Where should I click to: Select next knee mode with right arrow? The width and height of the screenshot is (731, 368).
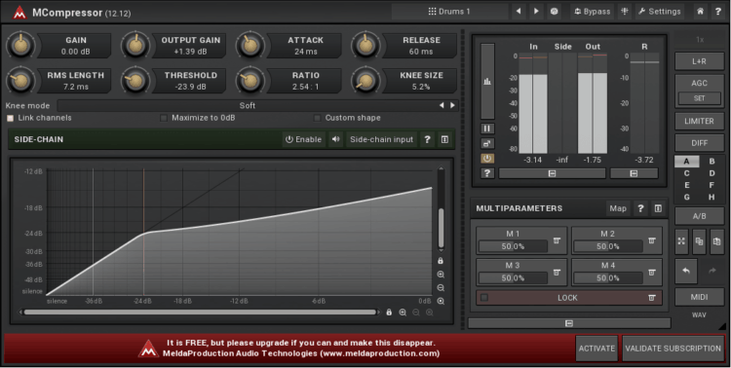(x=452, y=106)
